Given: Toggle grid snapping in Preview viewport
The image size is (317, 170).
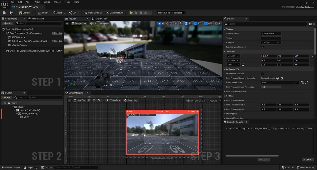Looking at the screenshot, I should [x=186, y=23].
